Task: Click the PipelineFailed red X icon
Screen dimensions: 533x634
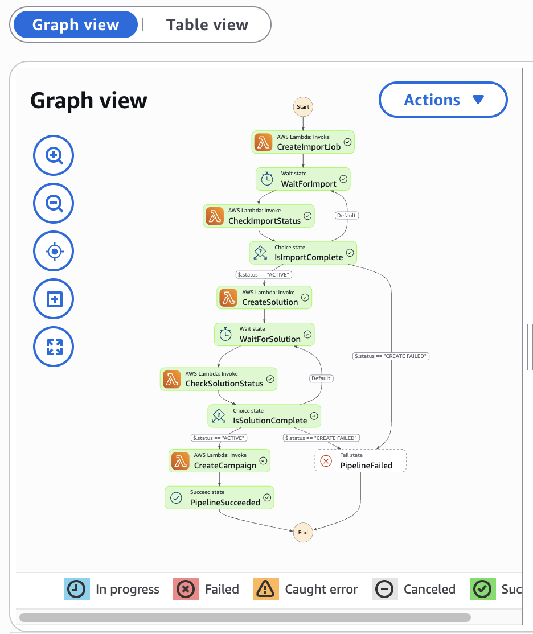Action: click(x=326, y=461)
